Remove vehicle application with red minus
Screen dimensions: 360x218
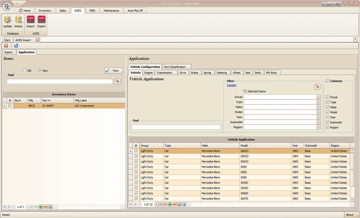174,204
